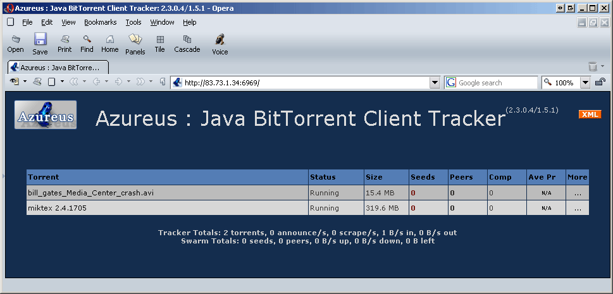Click the Status column header
The image size is (613, 294).
336,177
